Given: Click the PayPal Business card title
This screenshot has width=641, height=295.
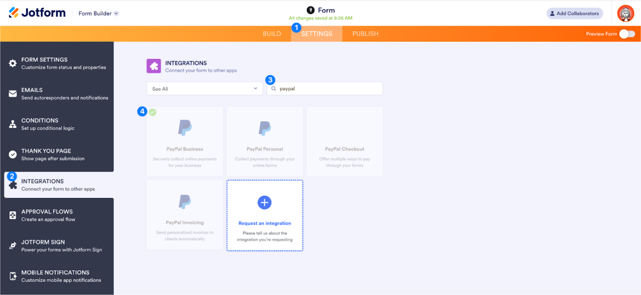Looking at the screenshot, I should click(185, 149).
